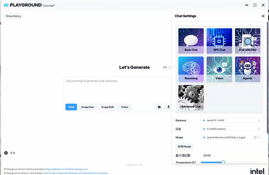The image size is (269, 175).
Task: Activate the microphone voice input icon
Action: tap(168, 107)
